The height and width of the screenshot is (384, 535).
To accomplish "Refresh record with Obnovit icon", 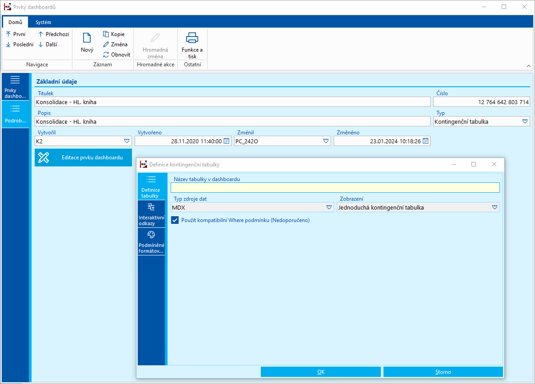I will (106, 55).
